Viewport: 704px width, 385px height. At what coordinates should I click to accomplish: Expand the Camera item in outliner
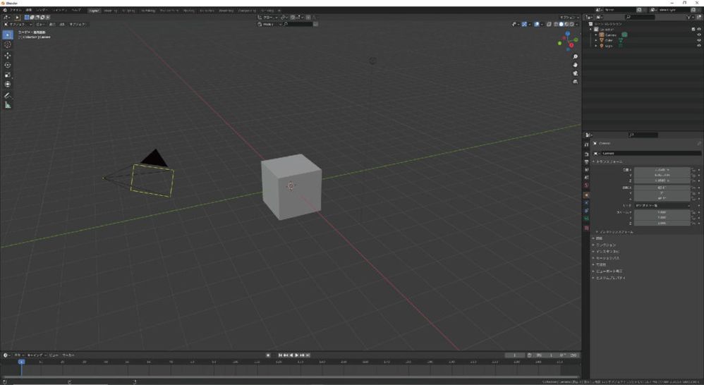coord(596,35)
